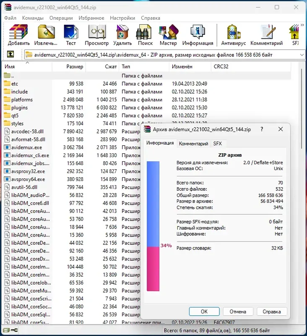Select the avformat-58.dll file

pyautogui.click(x=72, y=139)
